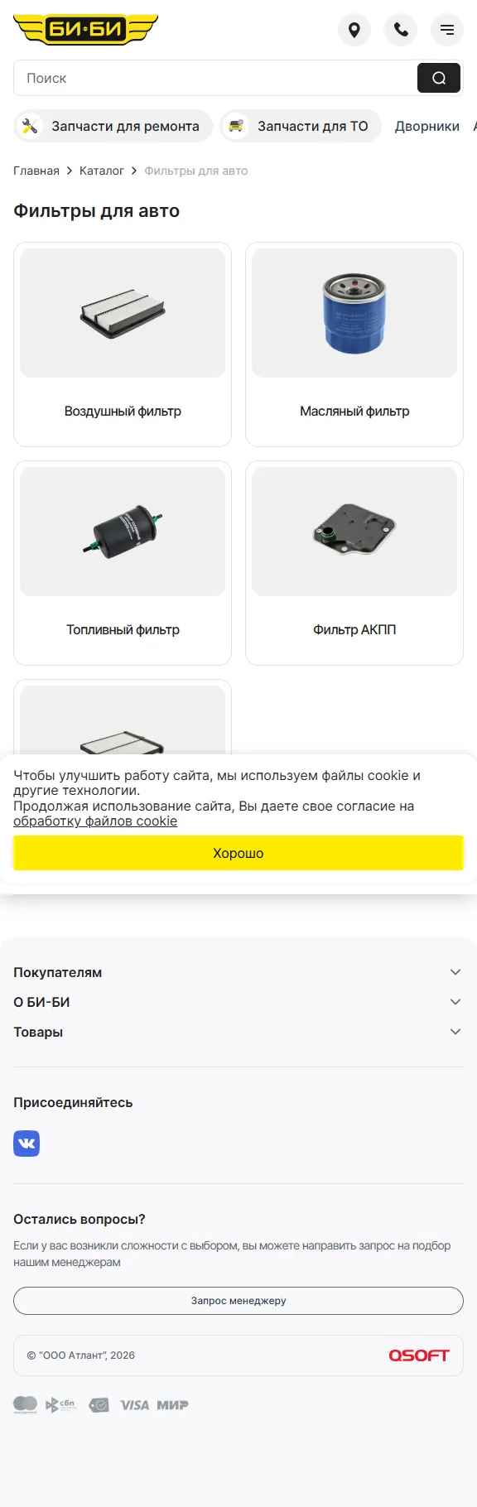Expand the Товары footer section

point(238,1032)
